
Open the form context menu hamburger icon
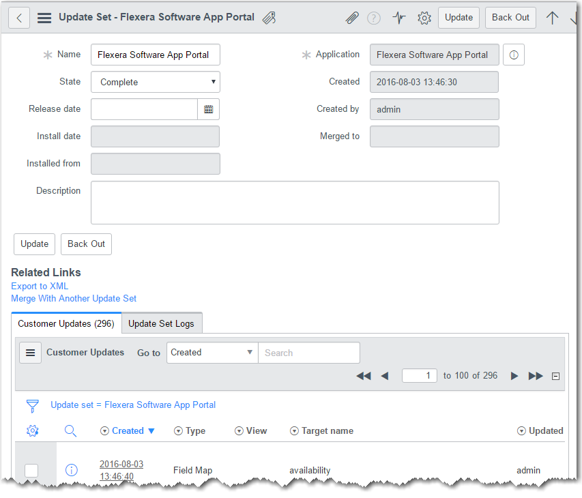[x=44, y=18]
